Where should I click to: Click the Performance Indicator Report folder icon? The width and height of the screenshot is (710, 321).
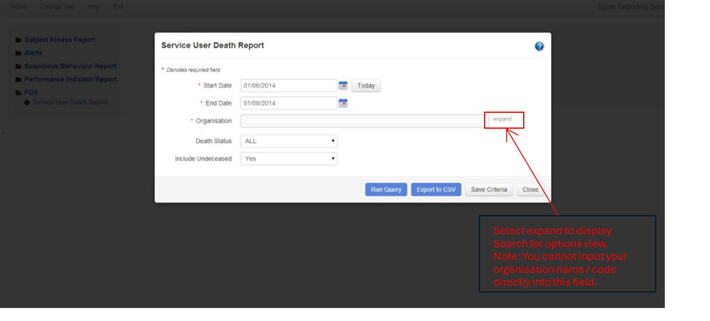(x=18, y=79)
